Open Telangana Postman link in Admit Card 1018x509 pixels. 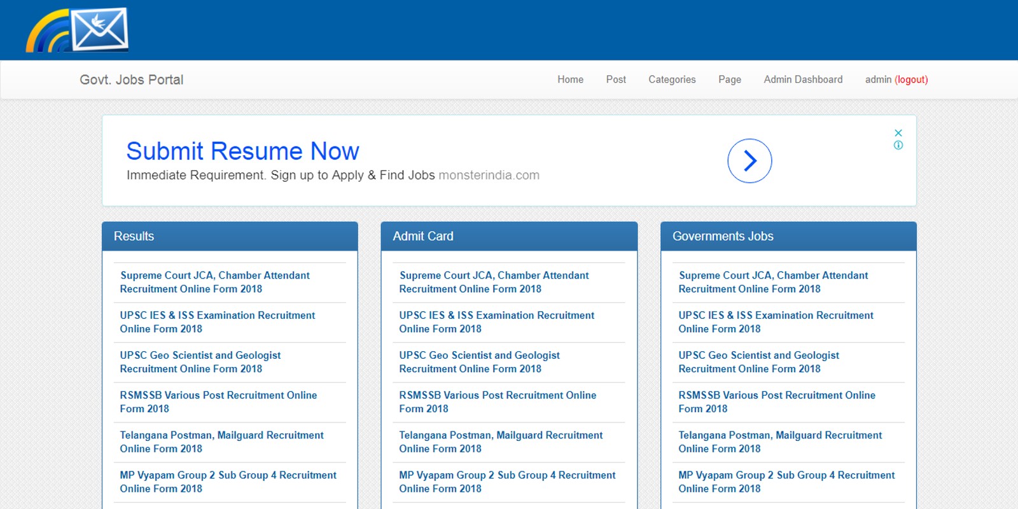[x=501, y=442]
